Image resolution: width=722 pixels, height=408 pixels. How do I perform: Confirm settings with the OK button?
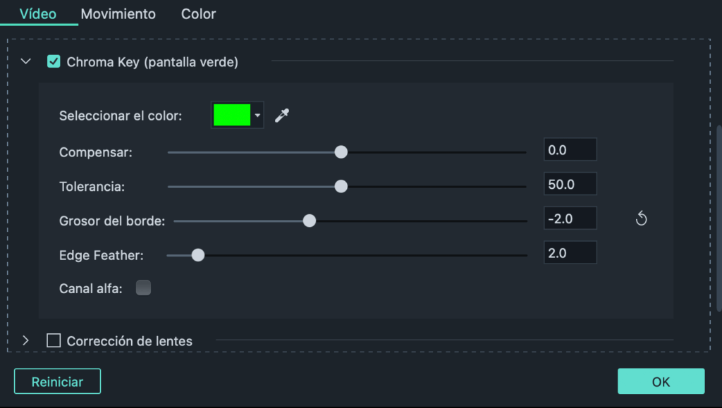(661, 381)
